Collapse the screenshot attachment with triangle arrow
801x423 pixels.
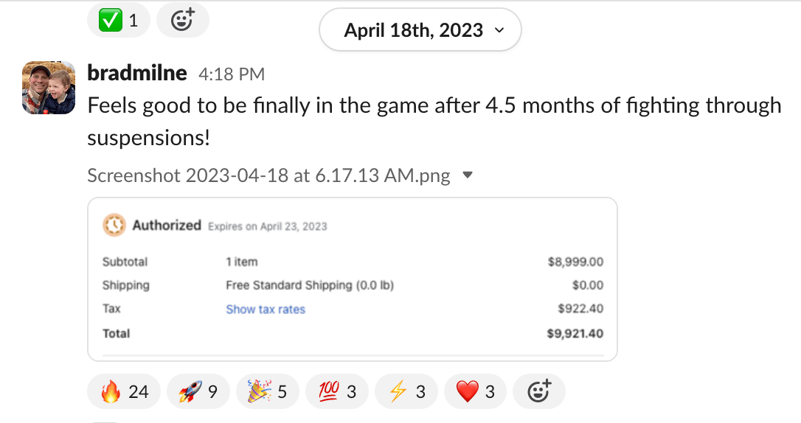tap(467, 176)
